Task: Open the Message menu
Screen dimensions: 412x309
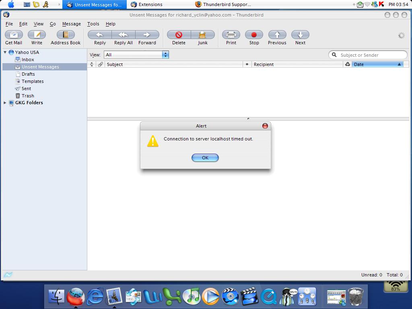Action: click(x=72, y=24)
